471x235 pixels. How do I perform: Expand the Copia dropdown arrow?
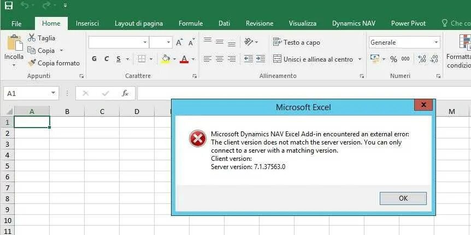[61, 51]
